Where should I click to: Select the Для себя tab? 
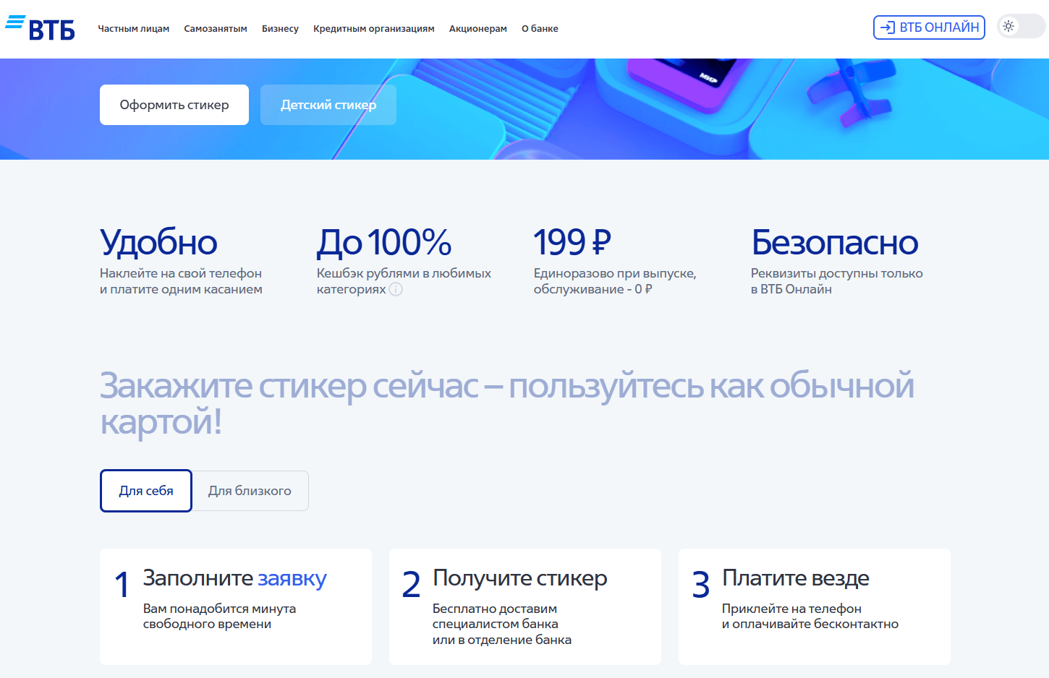pos(146,491)
